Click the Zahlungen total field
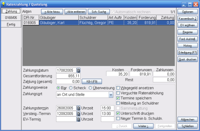200x131 pixels. tap(164, 74)
